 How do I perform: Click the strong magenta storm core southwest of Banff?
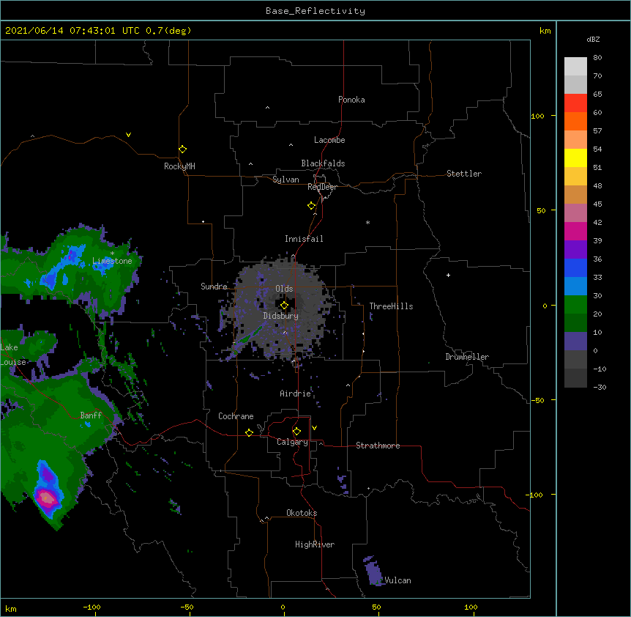tap(45, 498)
